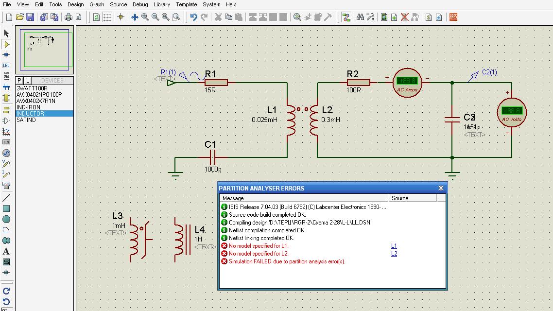Select the 2D circle graphics tool

click(x=6, y=219)
